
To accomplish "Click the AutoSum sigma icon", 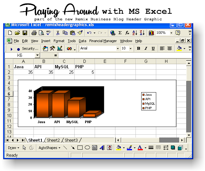I will click(120, 33).
